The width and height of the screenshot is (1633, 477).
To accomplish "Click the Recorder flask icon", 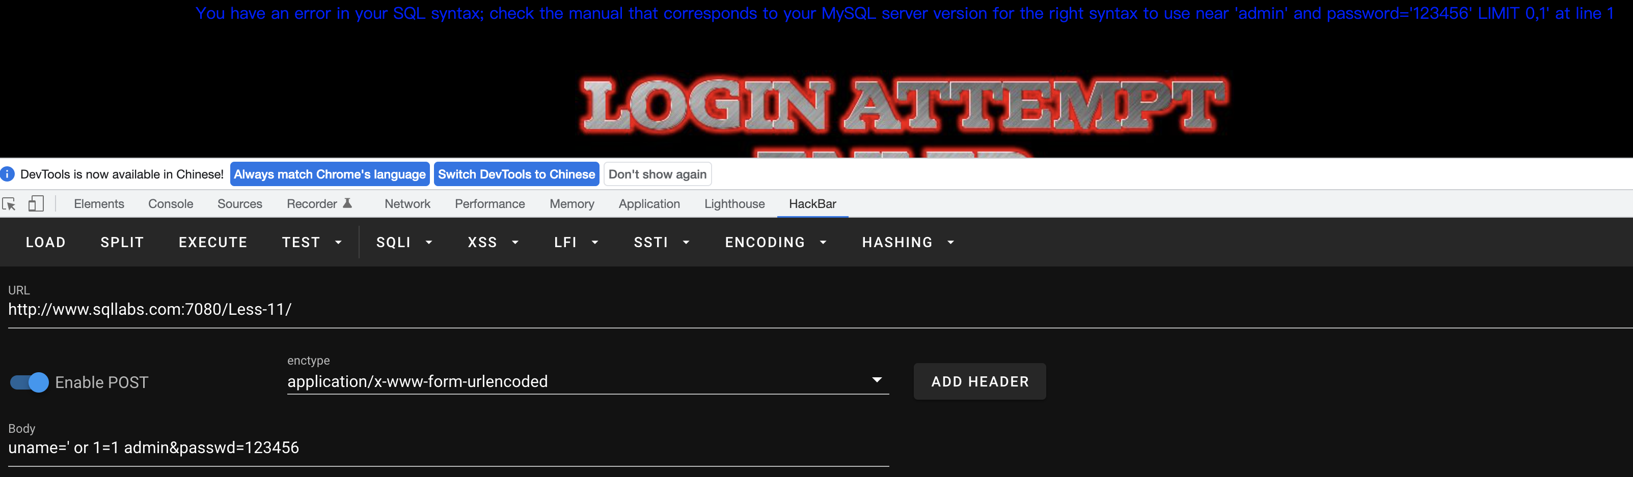I will 347,203.
